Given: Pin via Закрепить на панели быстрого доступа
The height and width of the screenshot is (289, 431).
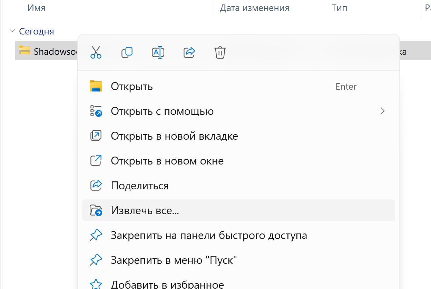Looking at the screenshot, I should pos(209,235).
